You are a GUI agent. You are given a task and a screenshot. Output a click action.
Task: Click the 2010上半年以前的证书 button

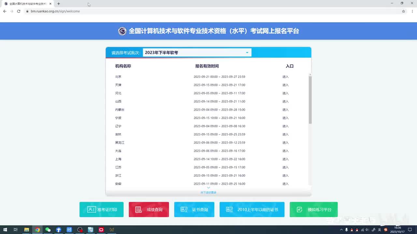(252, 210)
